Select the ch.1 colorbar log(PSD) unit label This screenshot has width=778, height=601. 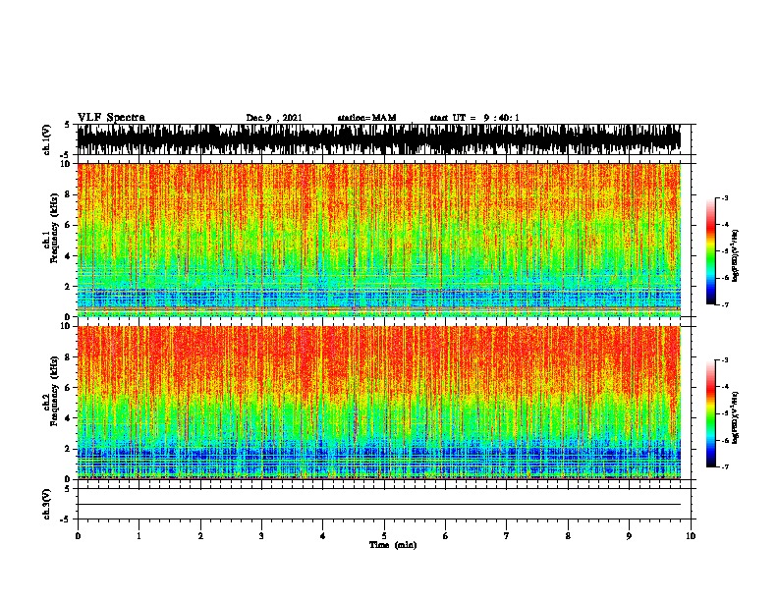pyautogui.click(x=735, y=255)
